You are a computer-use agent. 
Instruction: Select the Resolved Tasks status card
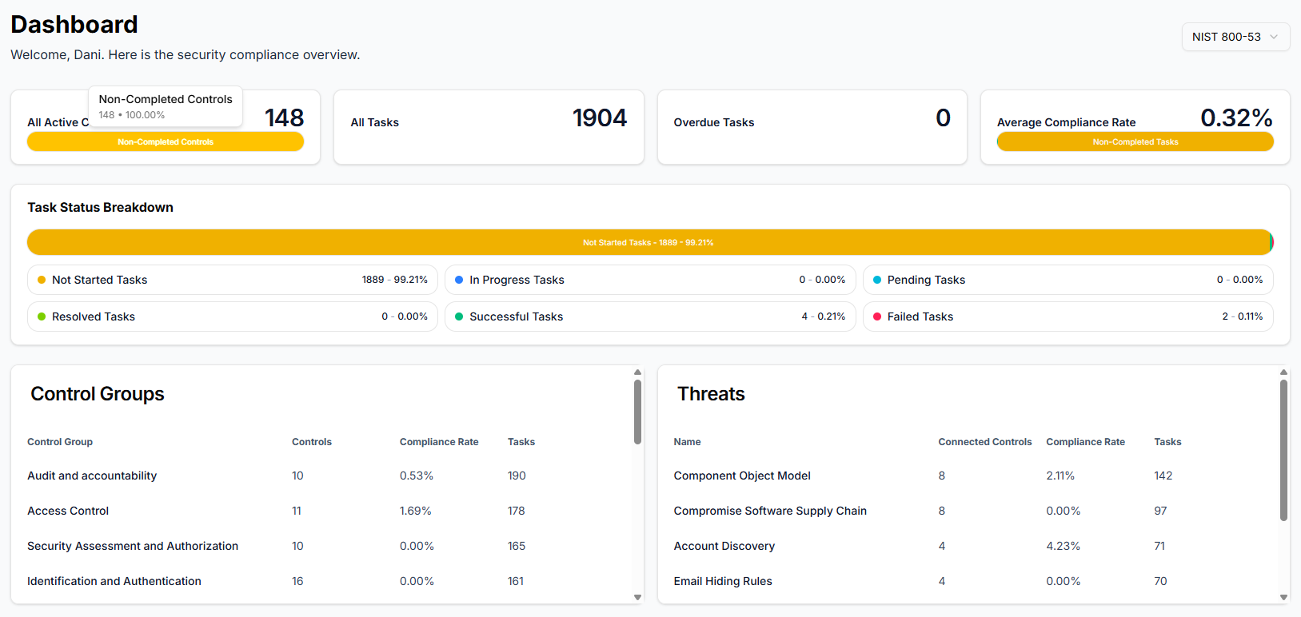[233, 316]
